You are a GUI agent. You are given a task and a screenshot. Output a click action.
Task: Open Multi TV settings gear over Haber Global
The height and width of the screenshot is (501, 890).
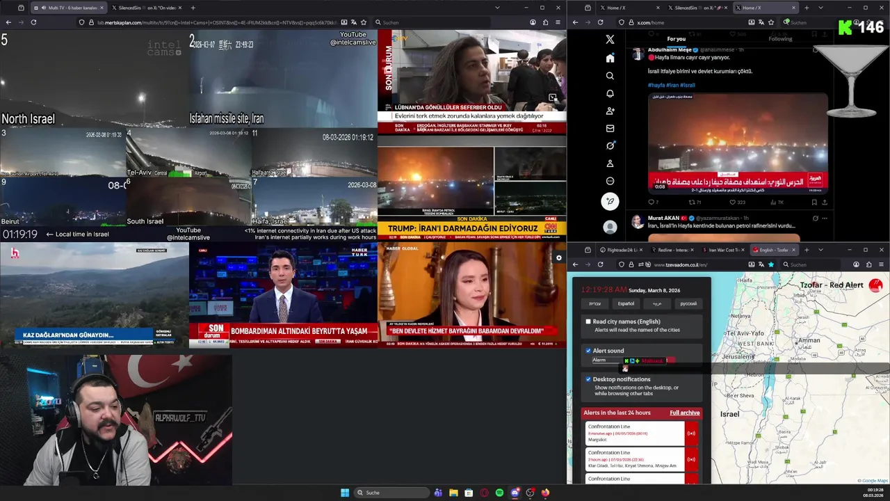[558, 258]
